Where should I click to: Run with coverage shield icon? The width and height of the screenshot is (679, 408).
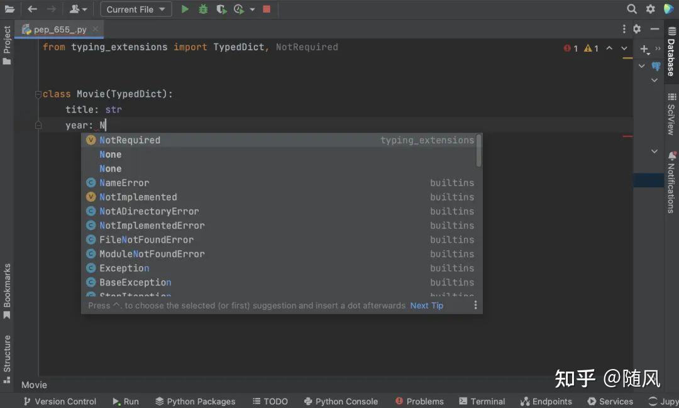(x=221, y=9)
